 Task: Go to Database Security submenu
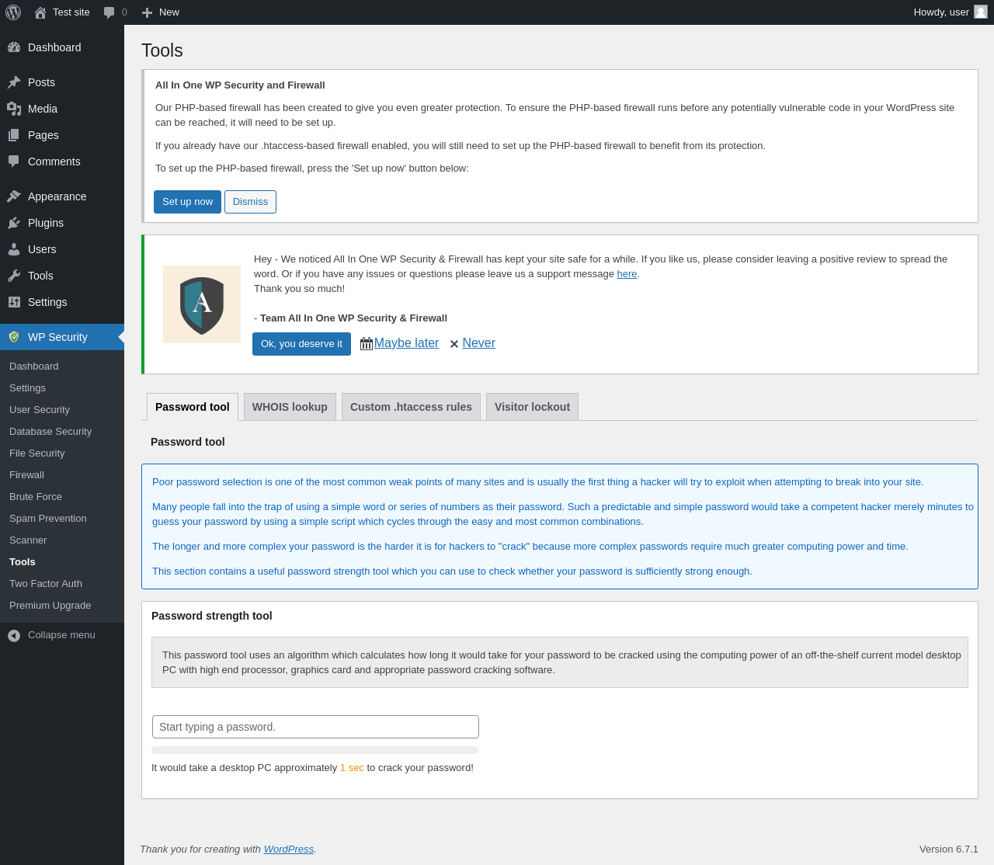(62, 432)
